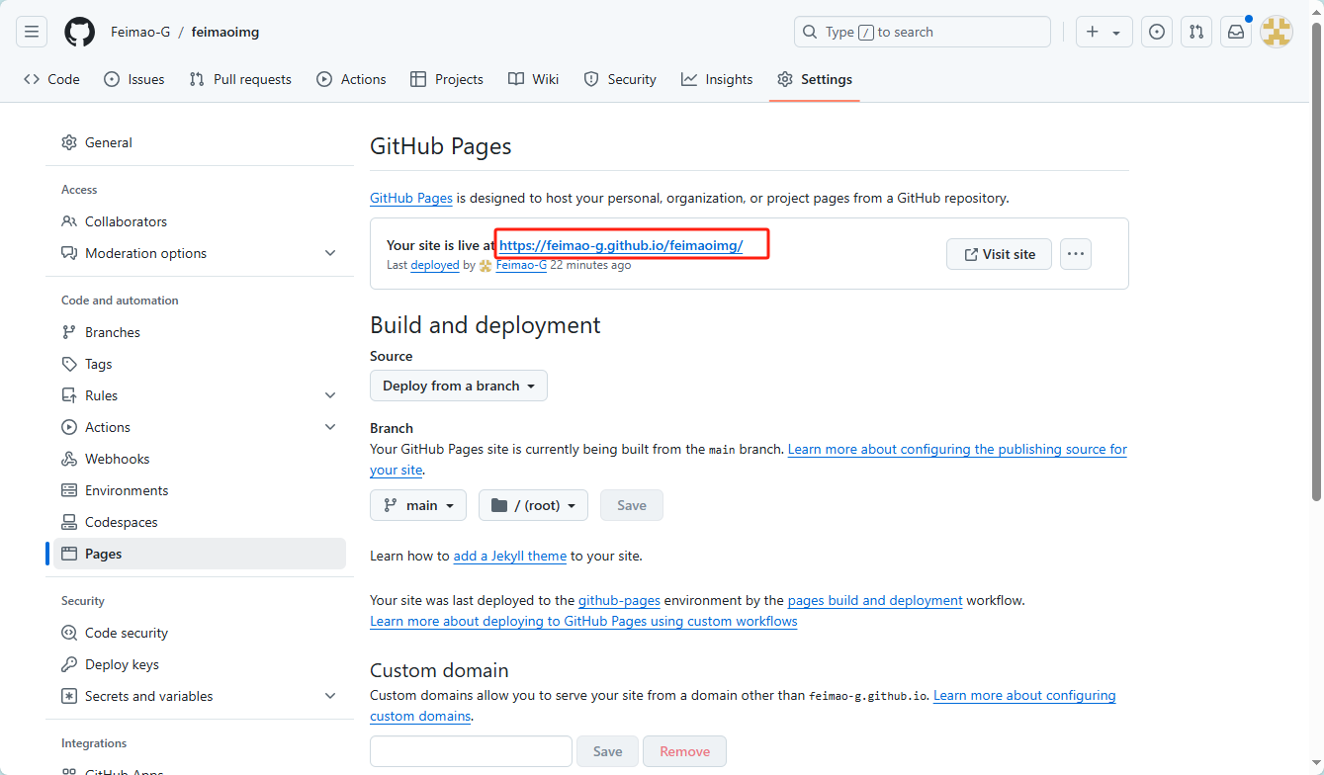Screen dimensions: 1324x775
Task: Open the create new plus menu
Action: (1104, 32)
